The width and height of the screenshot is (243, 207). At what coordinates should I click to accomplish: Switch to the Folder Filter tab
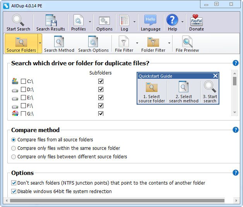(x=153, y=42)
